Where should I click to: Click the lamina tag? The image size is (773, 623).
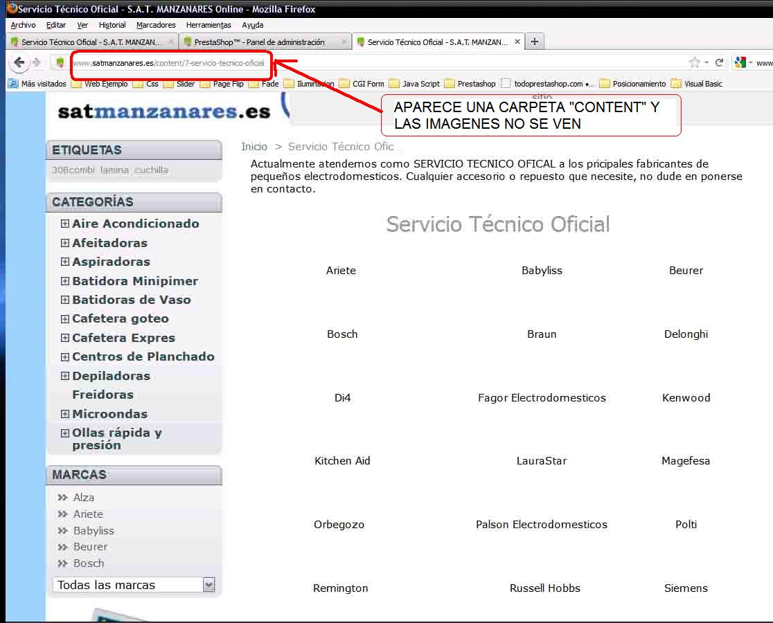click(x=114, y=170)
